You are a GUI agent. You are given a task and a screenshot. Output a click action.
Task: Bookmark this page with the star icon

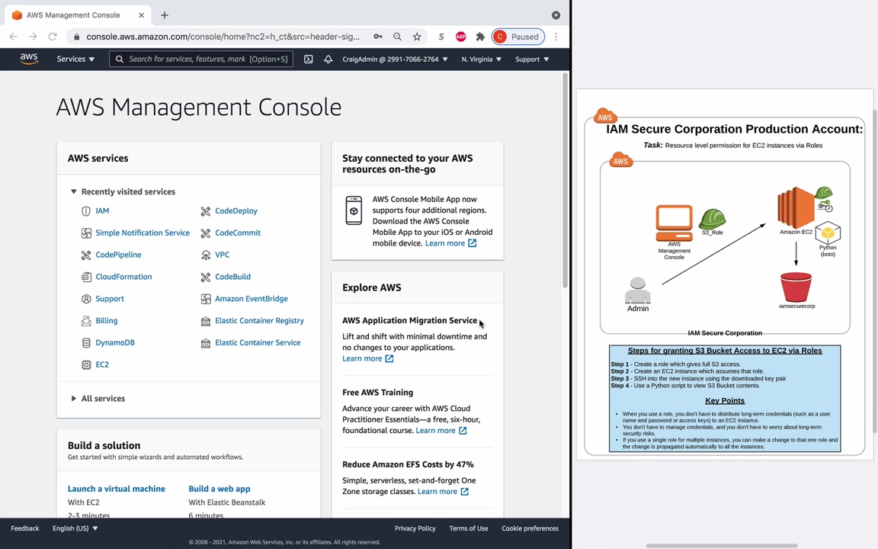417,37
